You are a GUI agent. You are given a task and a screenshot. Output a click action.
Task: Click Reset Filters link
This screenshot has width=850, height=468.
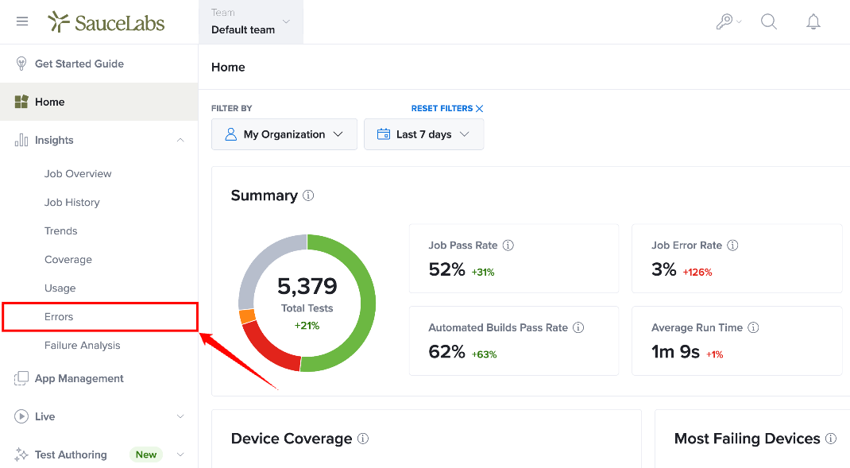[446, 109]
